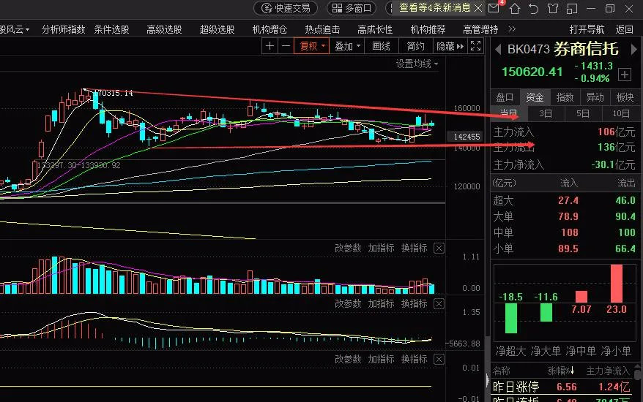Close the new messages notification

tap(478, 8)
